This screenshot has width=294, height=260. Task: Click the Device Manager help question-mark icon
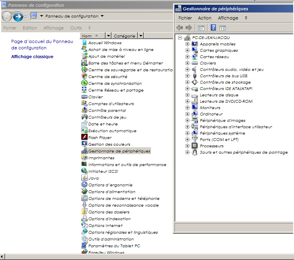[213, 28]
